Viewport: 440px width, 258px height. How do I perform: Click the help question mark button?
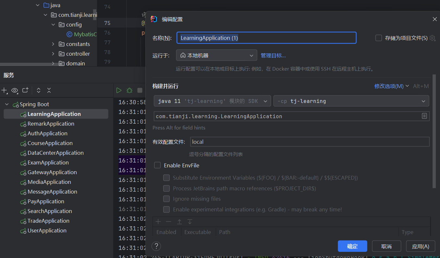click(x=156, y=246)
